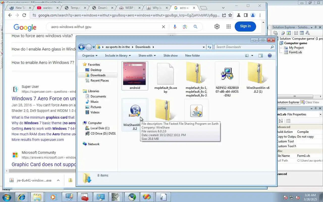Select Desktop in the navigation pane
The width and height of the screenshot is (323, 202).
96,70
